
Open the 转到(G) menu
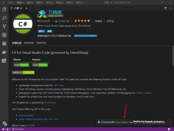[49, 2]
